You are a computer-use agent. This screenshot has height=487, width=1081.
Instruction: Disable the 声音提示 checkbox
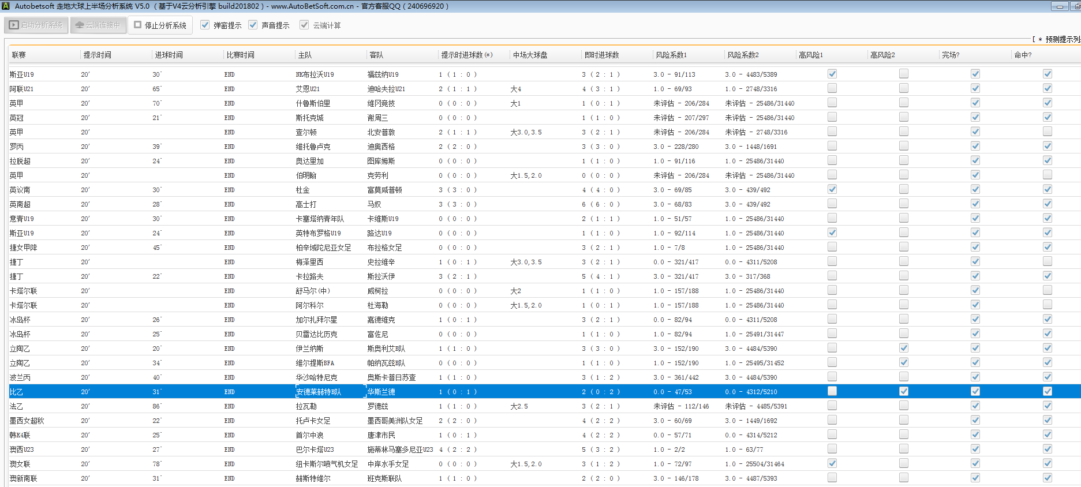[253, 25]
